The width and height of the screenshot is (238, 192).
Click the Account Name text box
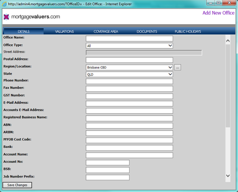129,155
